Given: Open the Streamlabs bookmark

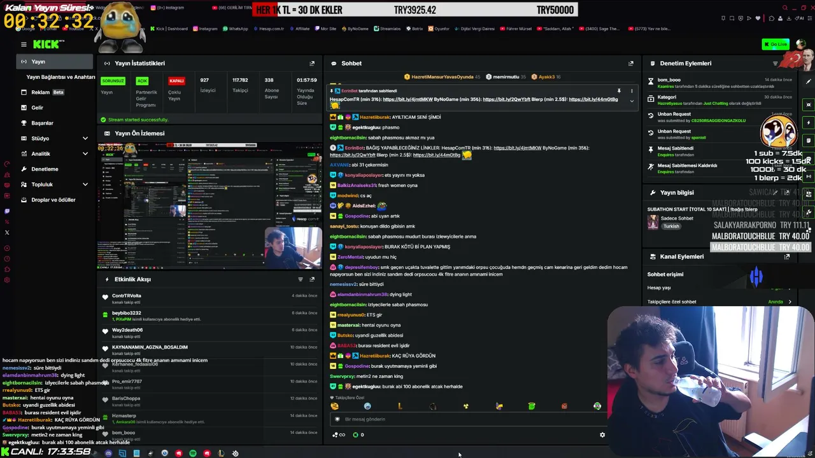Looking at the screenshot, I should pyautogui.click(x=387, y=29).
